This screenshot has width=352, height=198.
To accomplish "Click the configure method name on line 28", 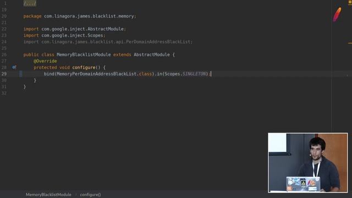I will (x=84, y=67).
